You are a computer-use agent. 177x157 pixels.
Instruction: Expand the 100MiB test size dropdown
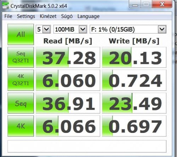tap(83, 29)
